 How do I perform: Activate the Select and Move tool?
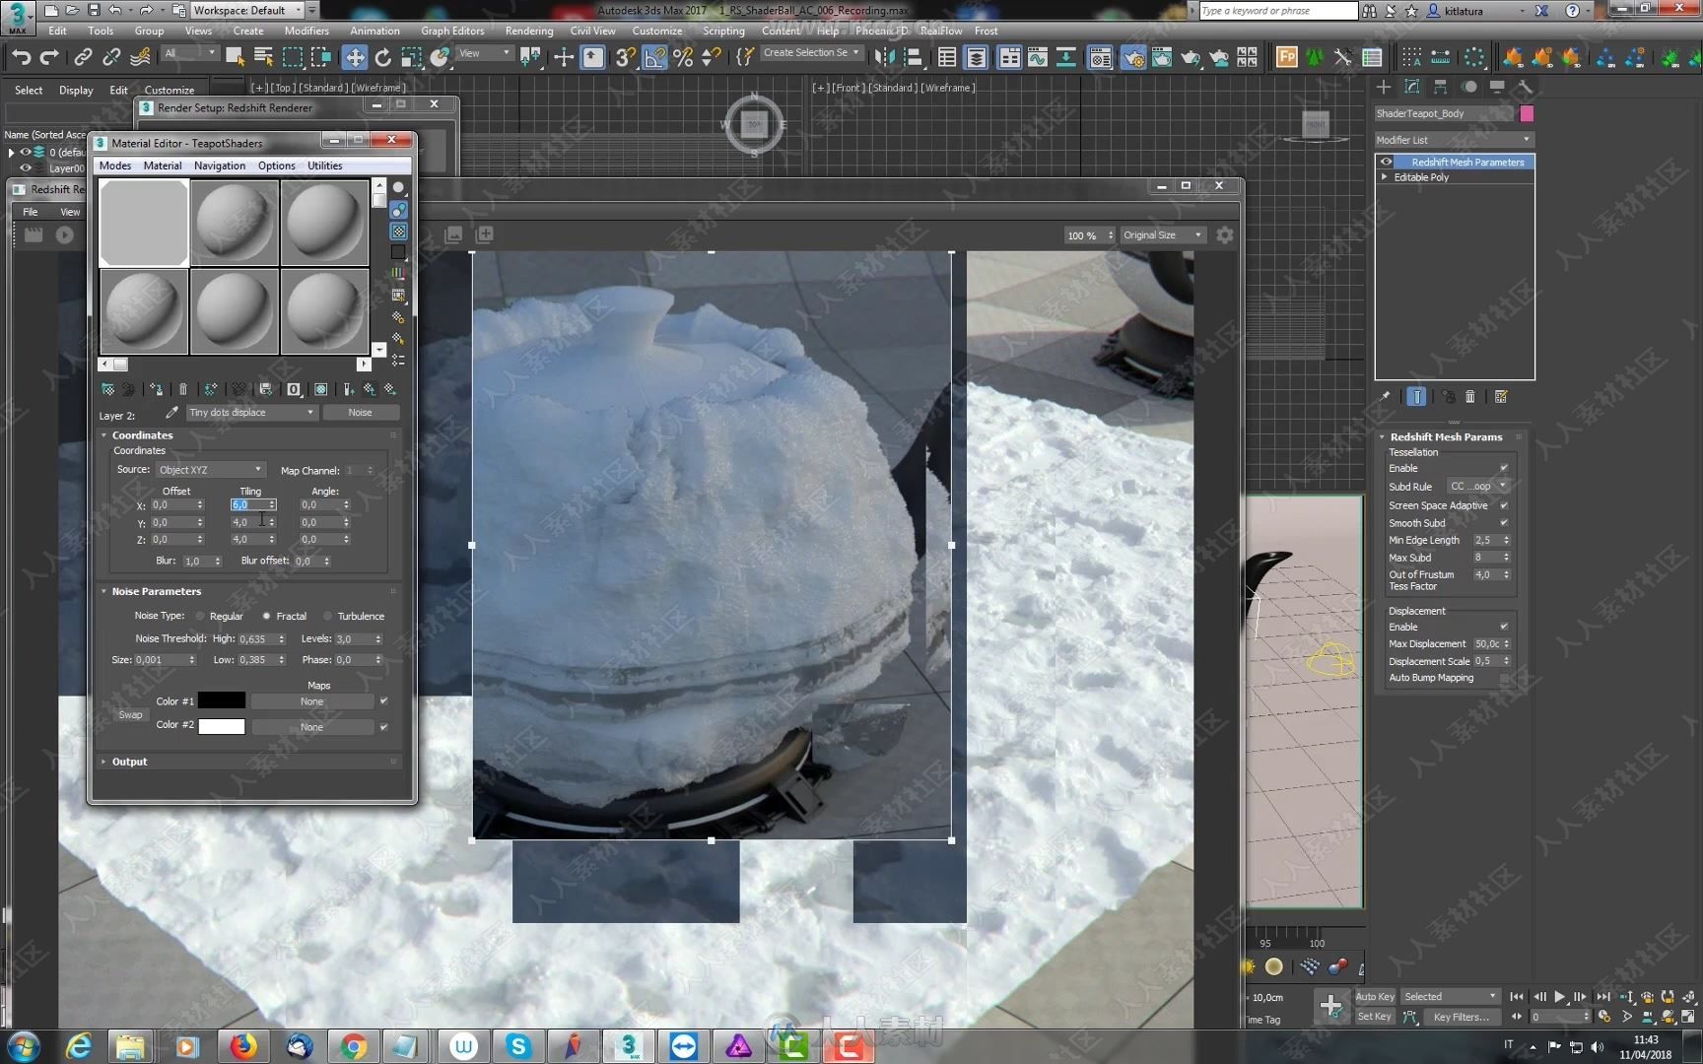click(355, 57)
